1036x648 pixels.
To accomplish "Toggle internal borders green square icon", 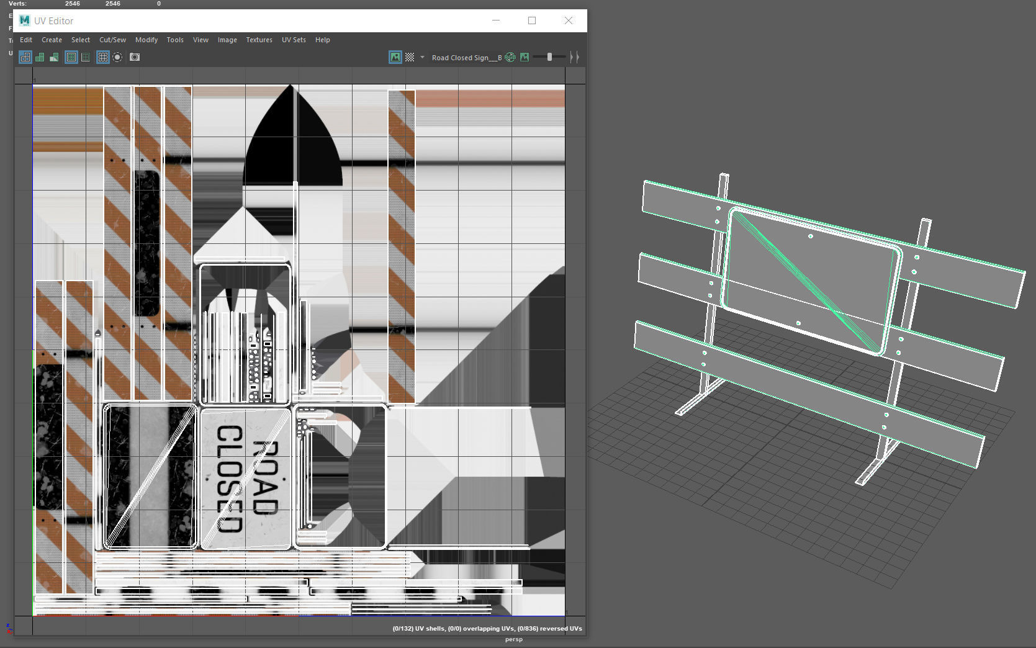I will 86,57.
